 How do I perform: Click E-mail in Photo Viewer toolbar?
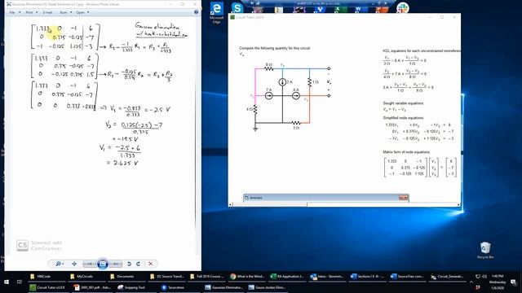click(47, 12)
